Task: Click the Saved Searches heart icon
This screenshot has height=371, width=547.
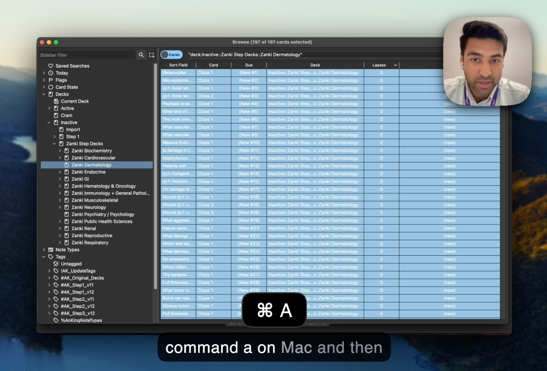Action: [51, 66]
